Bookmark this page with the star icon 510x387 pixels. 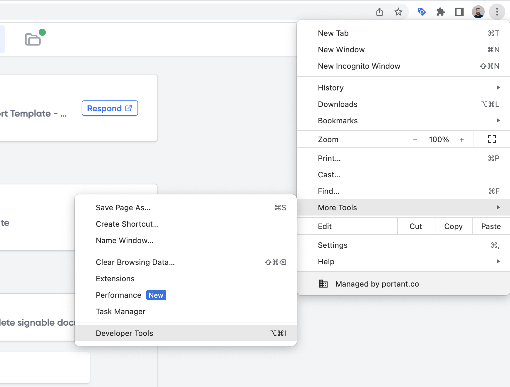tap(398, 12)
